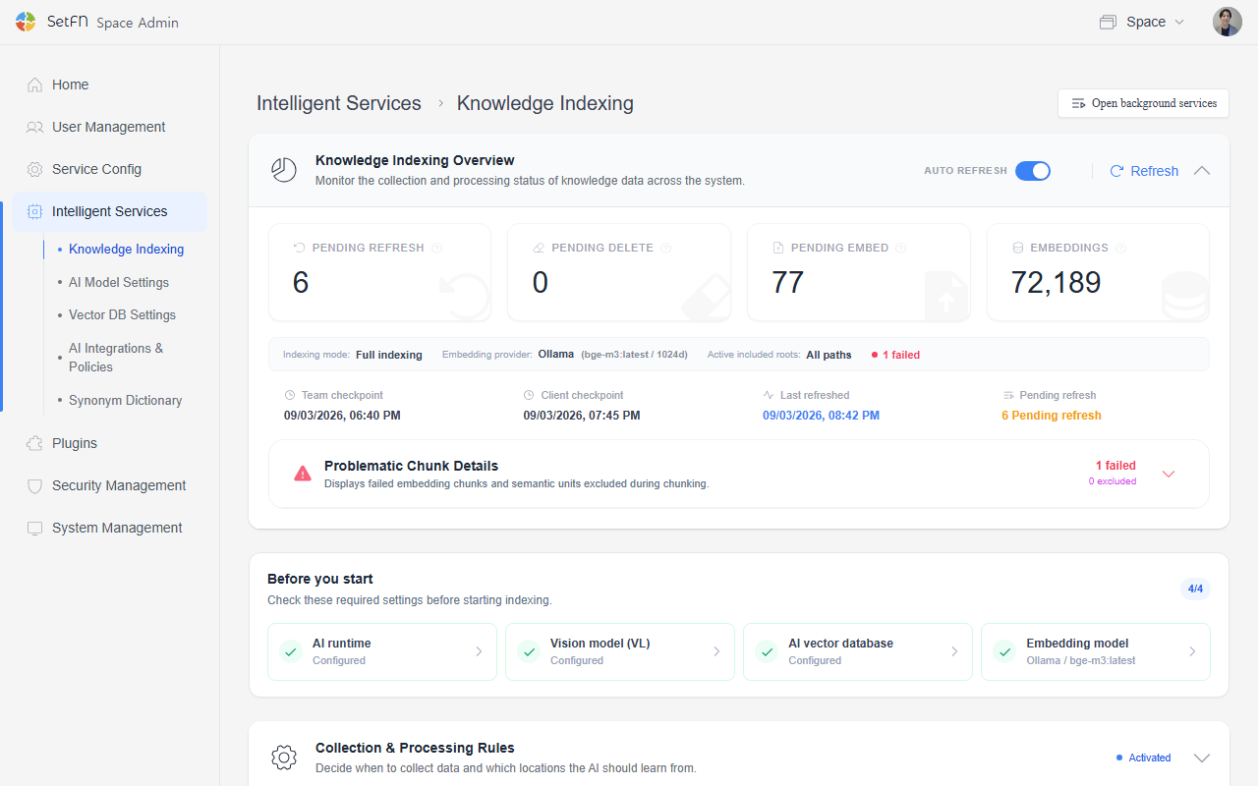Screen dimensions: 1258x786
Task: Click the System Management monitor icon
Action: pyautogui.click(x=35, y=528)
